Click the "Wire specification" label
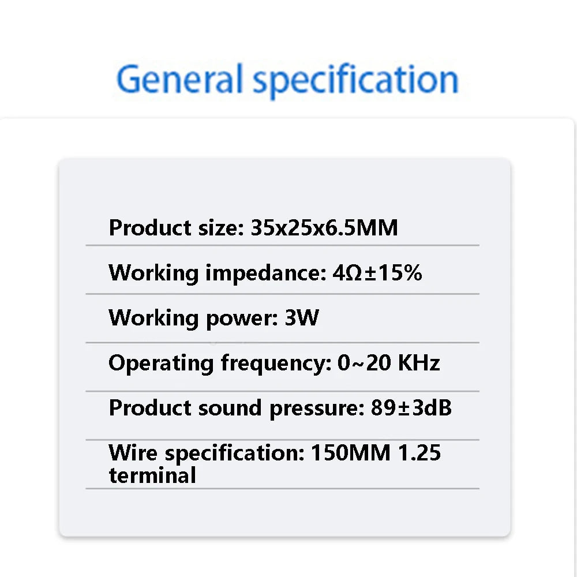Viewport: 577px width, 577px height. (x=205, y=452)
